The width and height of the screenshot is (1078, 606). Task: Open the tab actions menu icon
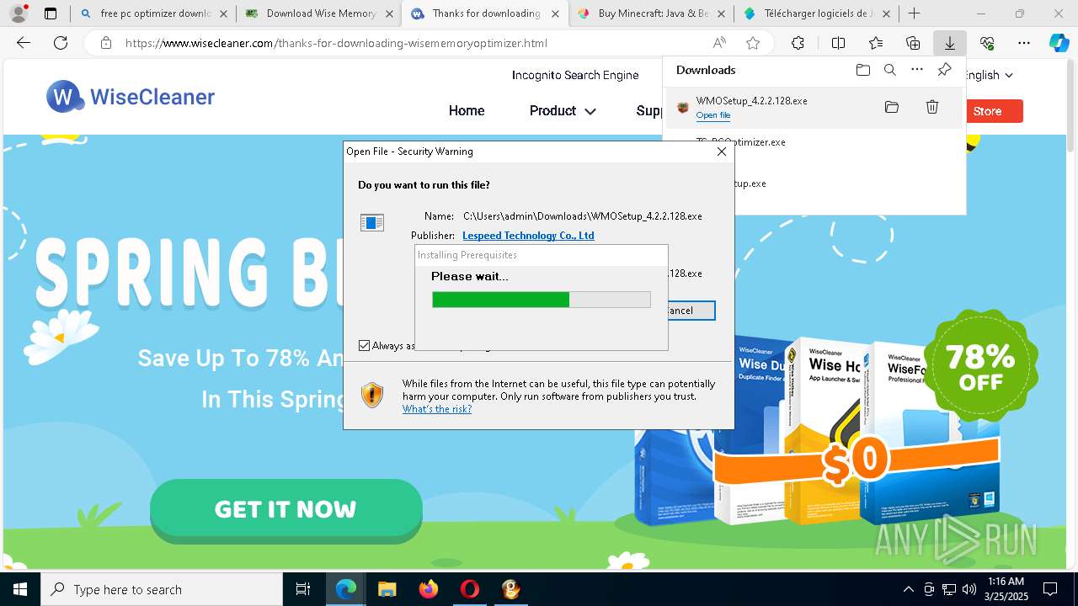(51, 13)
